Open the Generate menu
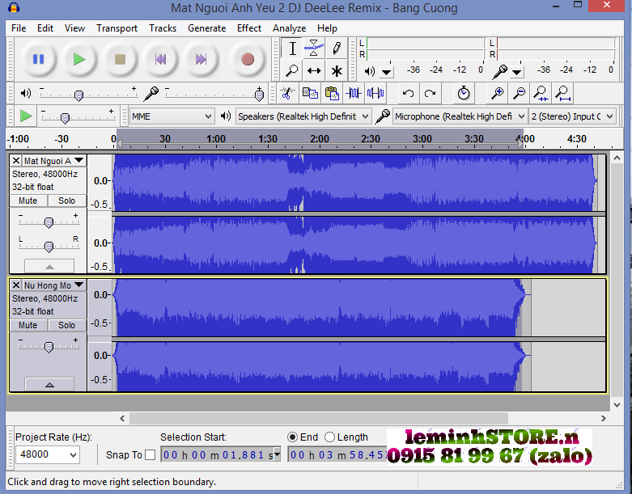Image resolution: width=632 pixels, height=494 pixels. coord(207,28)
